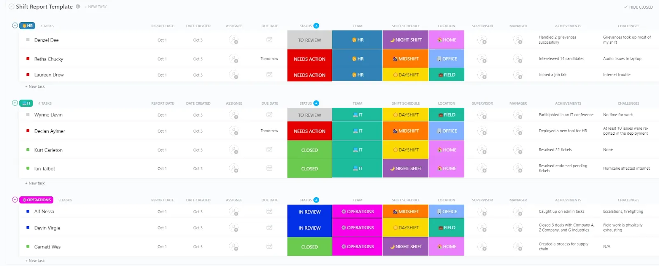The width and height of the screenshot is (659, 266).
Task: Assign someone to Wynne Davin task
Action: tap(234, 115)
